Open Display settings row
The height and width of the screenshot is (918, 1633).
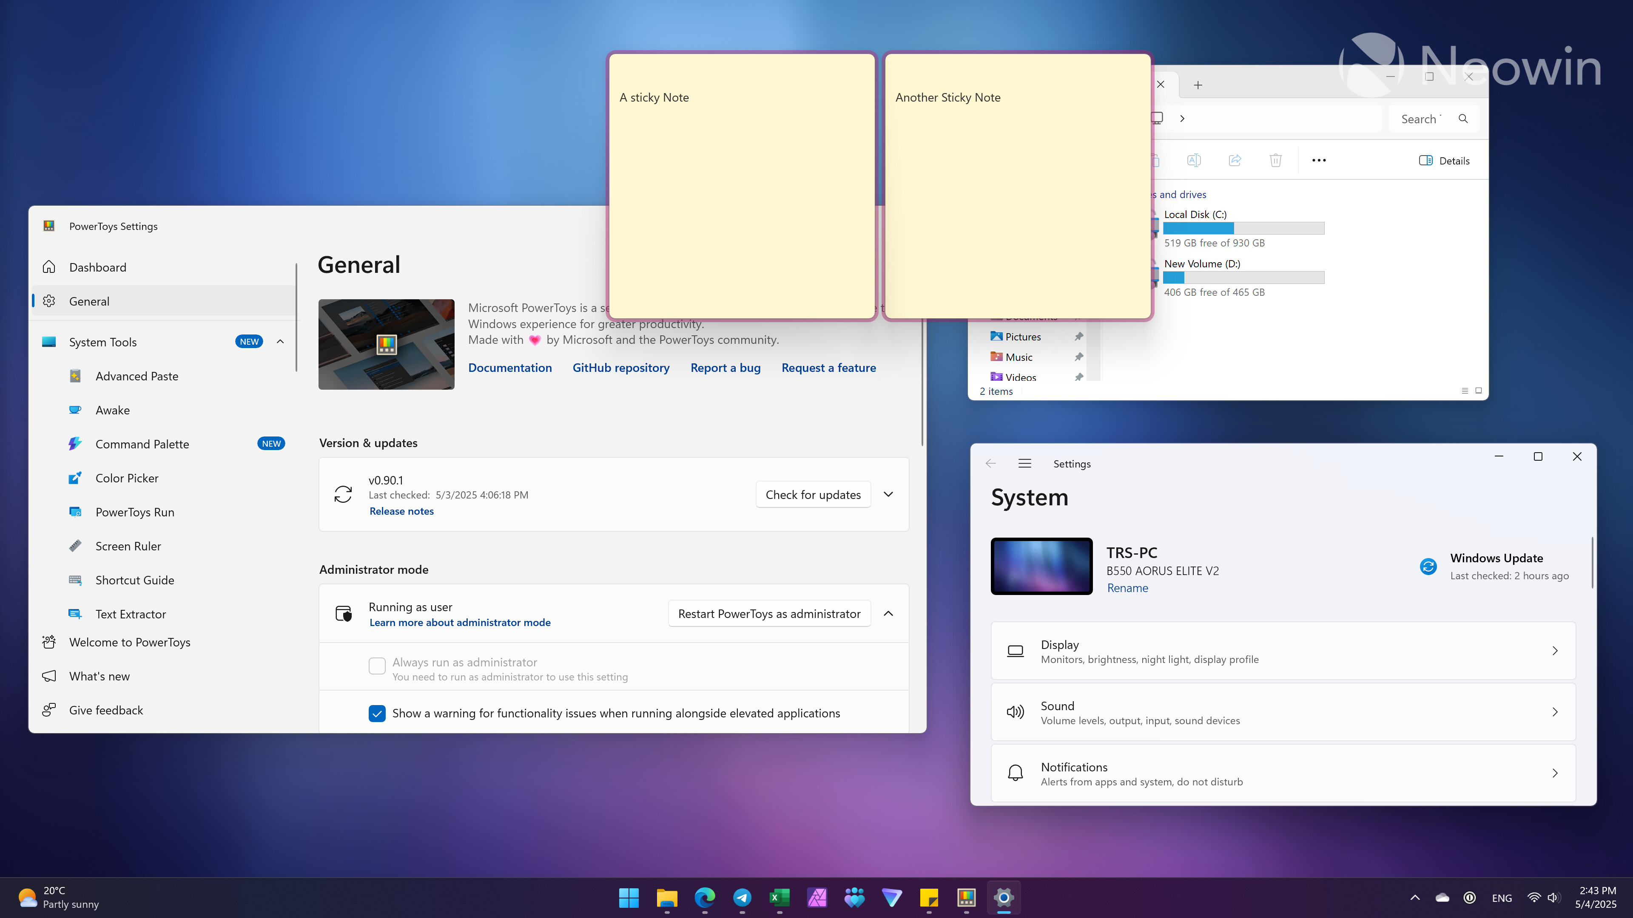(1283, 651)
